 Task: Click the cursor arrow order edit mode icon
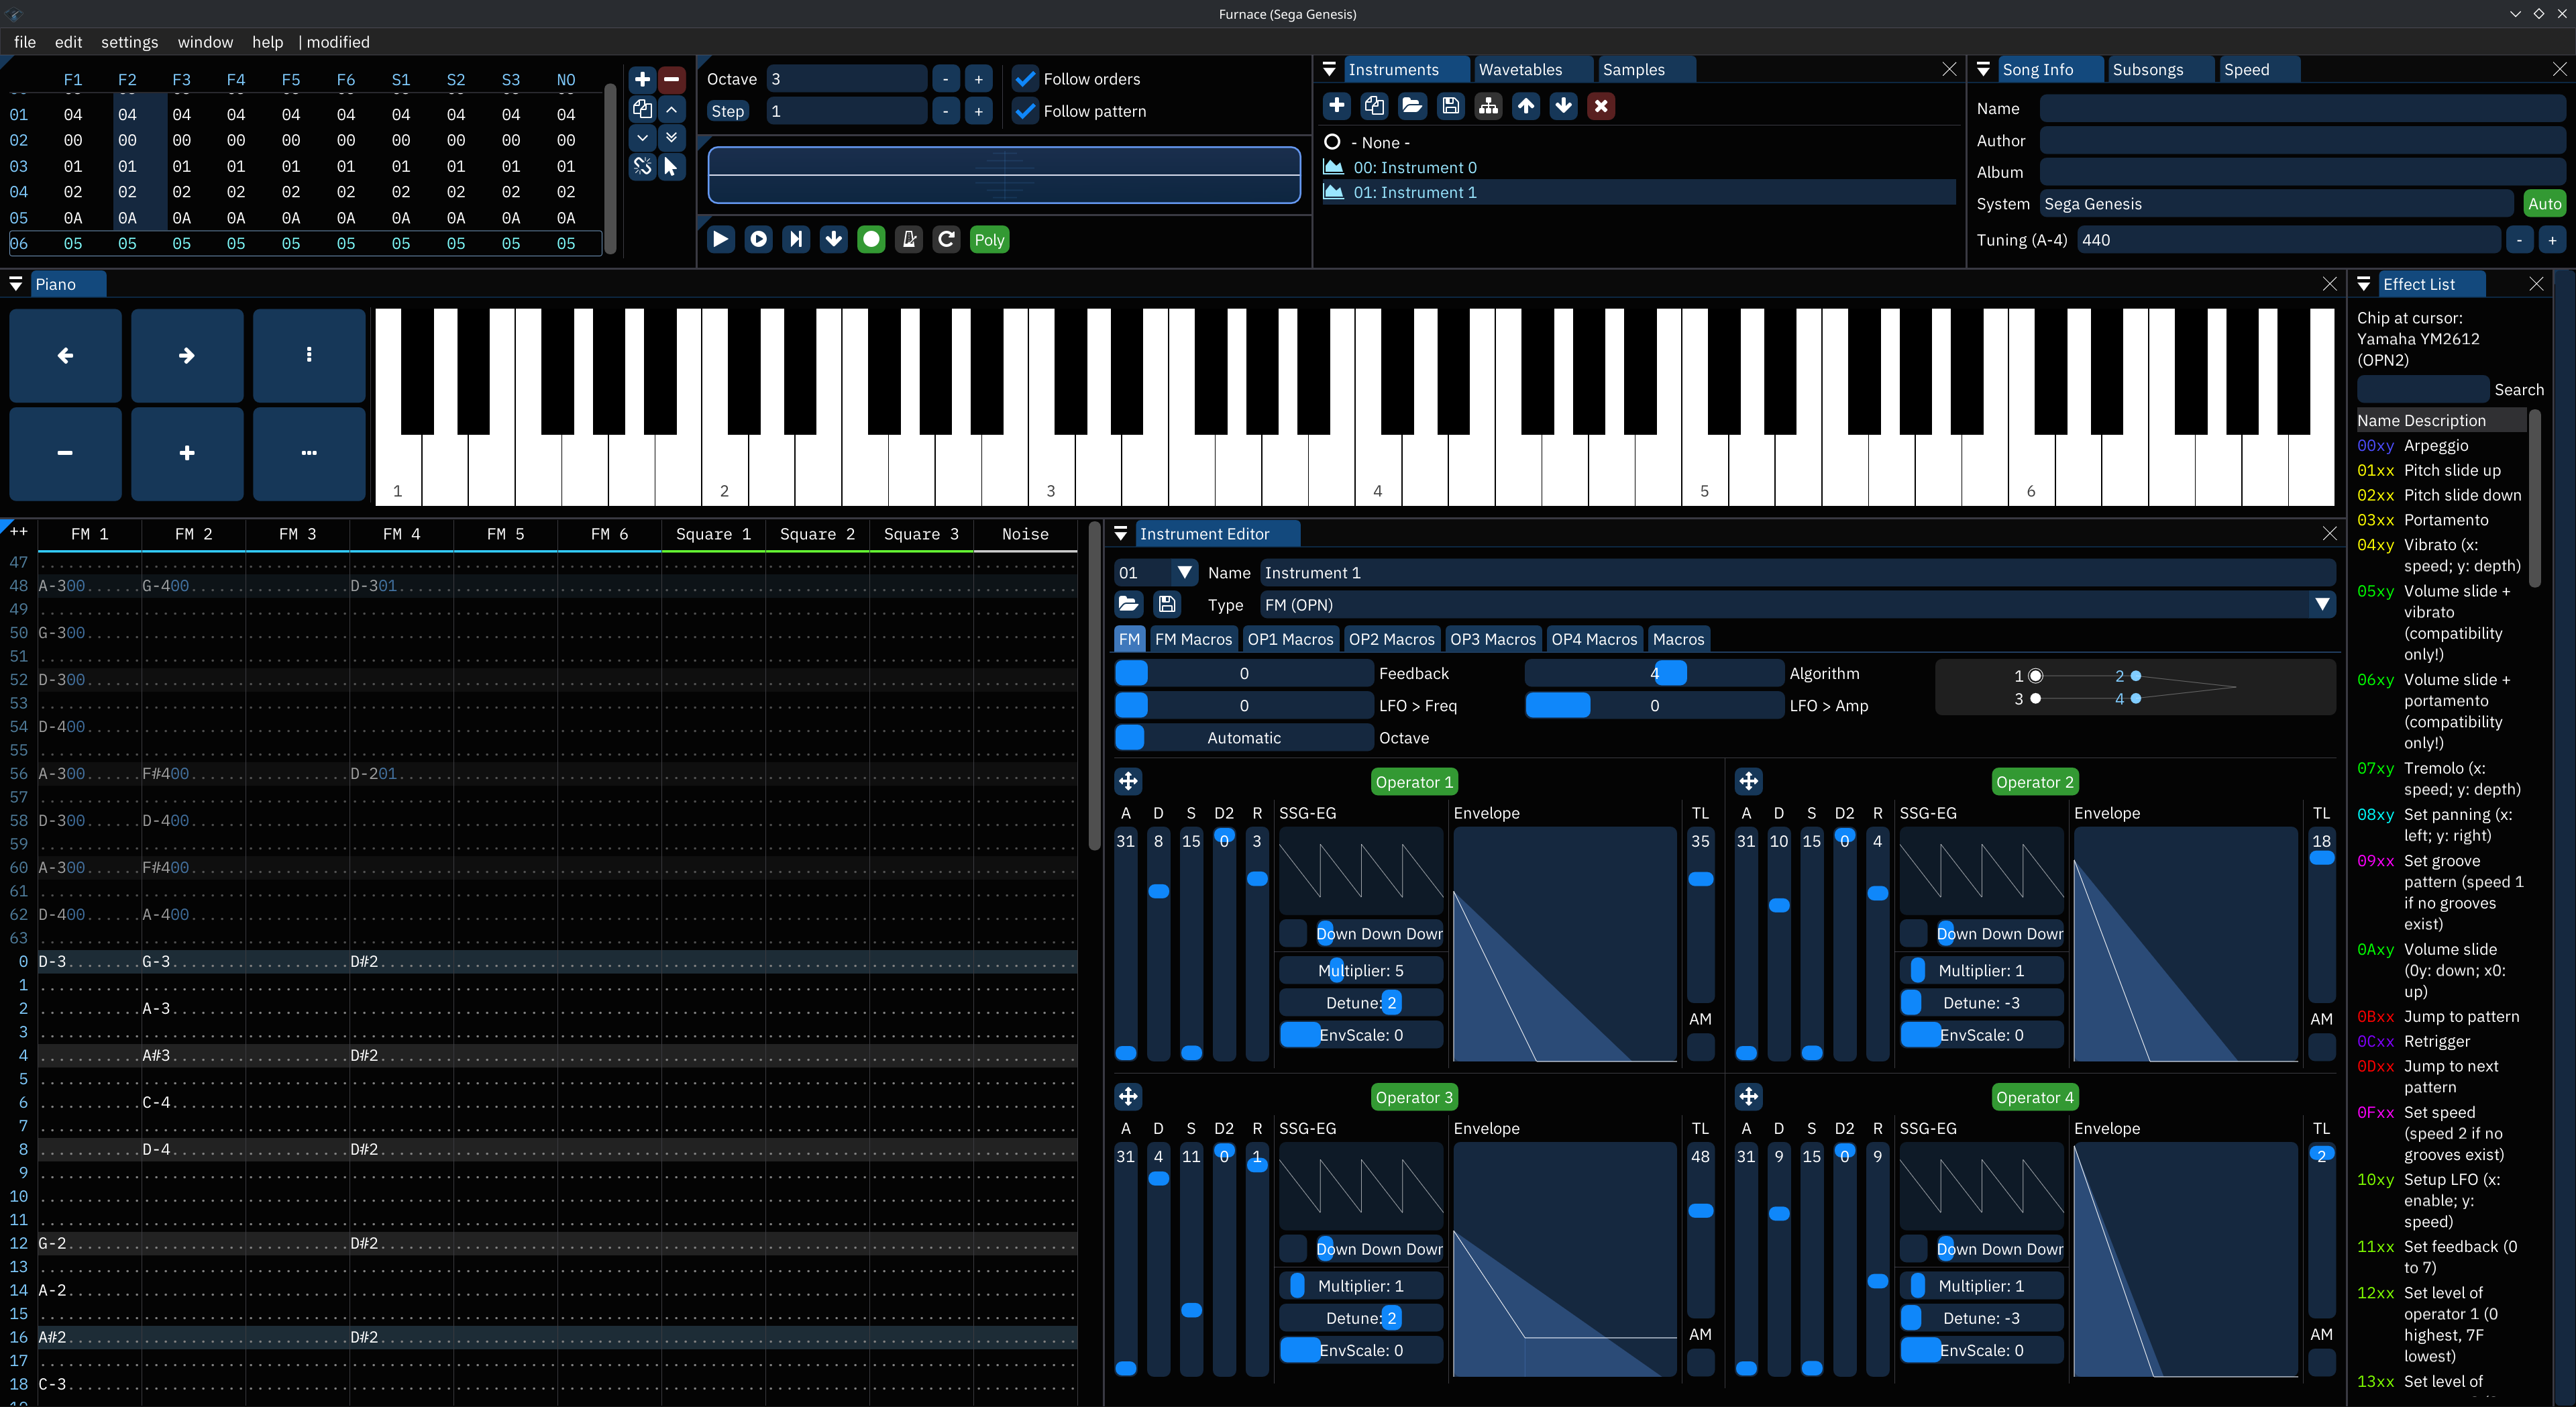[x=672, y=166]
